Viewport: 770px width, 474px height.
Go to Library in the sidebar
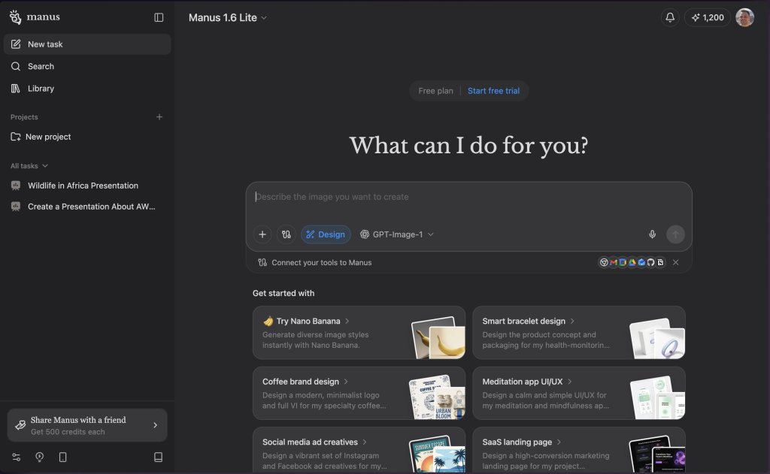[x=41, y=89]
